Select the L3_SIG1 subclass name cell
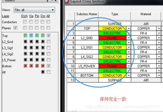The width and height of the screenshot is (163, 112). [x=87, y=47]
